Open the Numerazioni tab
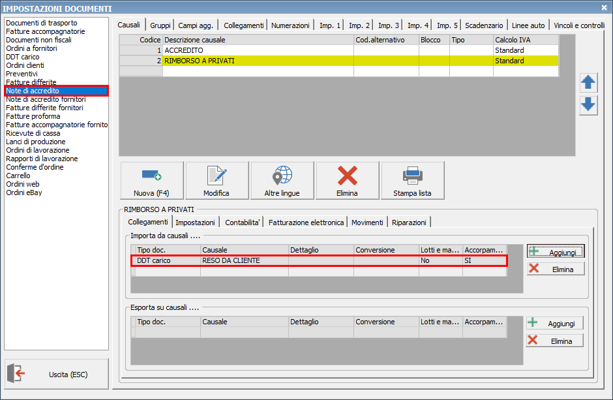This screenshot has height=400, width=613. (290, 25)
